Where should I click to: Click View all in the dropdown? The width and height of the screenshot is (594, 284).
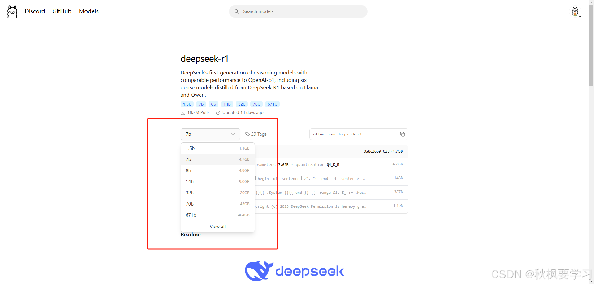tap(217, 227)
